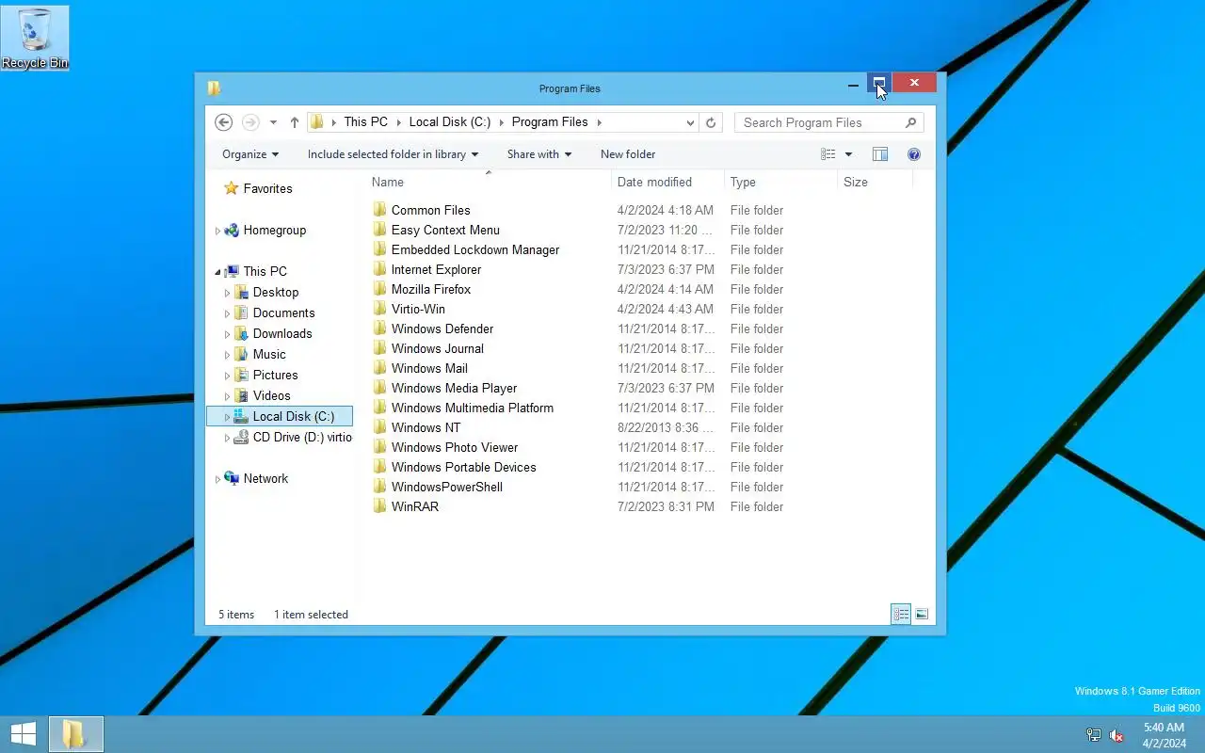Click File Explorer on the taskbar
The image size is (1205, 753).
pos(75,734)
